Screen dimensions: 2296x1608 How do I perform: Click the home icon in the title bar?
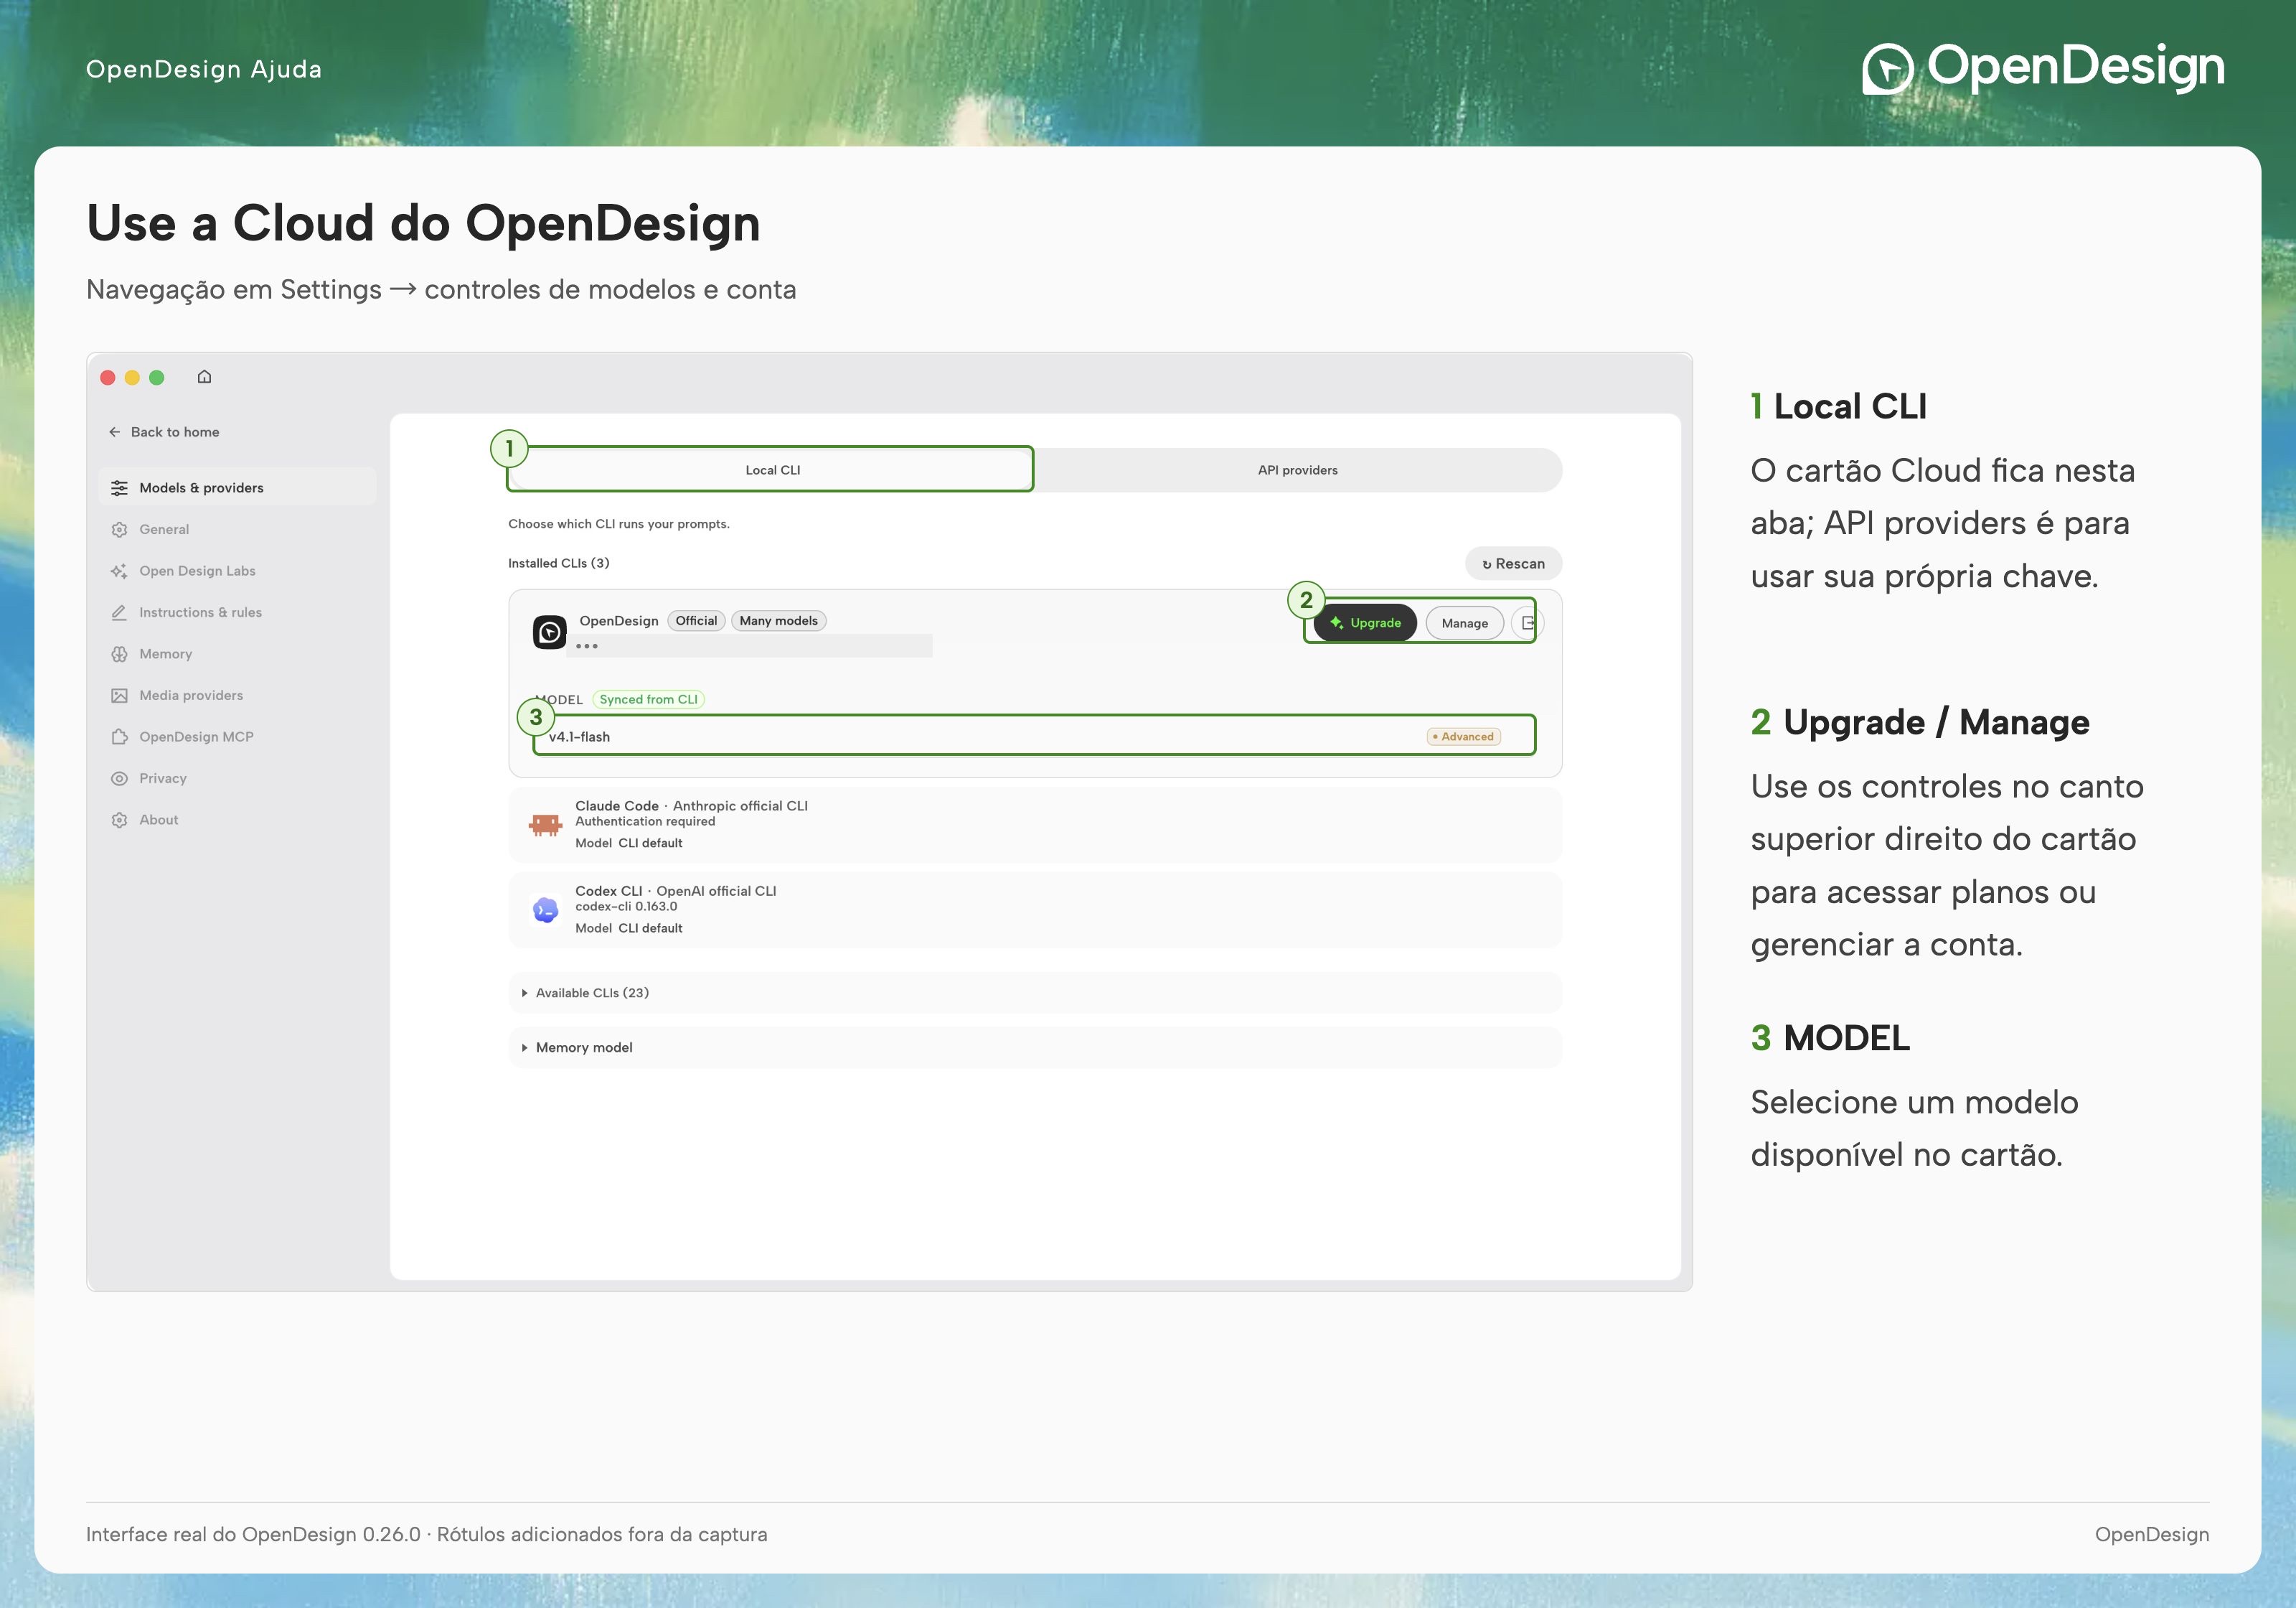[x=204, y=378]
